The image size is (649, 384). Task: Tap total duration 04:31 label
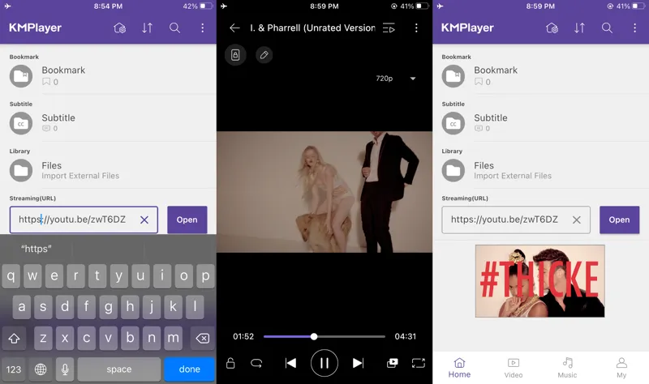coord(405,336)
